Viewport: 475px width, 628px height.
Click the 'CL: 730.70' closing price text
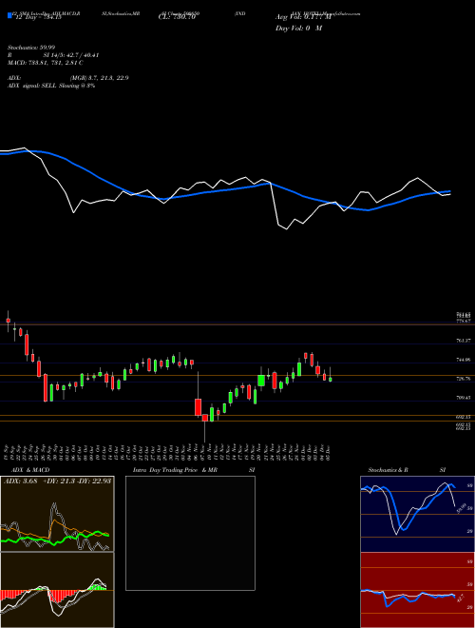pos(177,17)
